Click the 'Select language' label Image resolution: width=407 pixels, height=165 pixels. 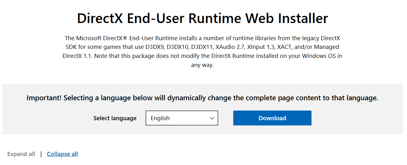(x=115, y=118)
